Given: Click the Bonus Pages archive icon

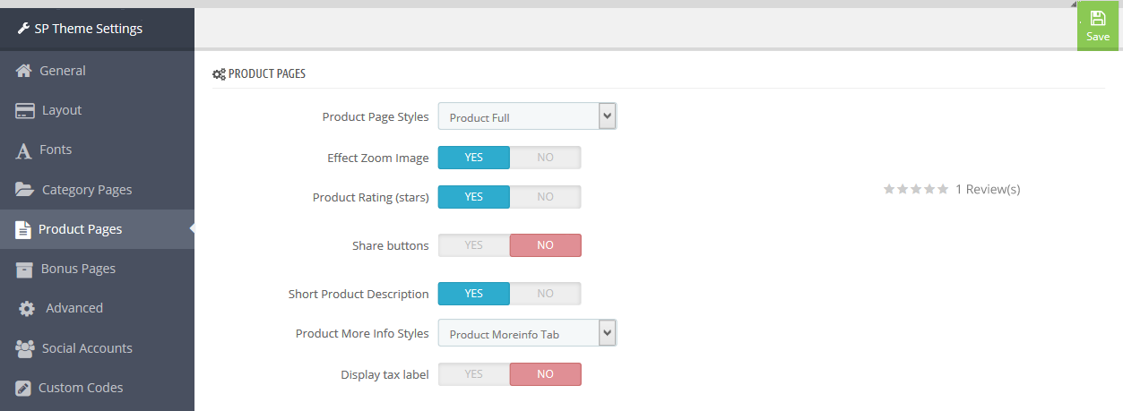Looking at the screenshot, I should pyautogui.click(x=24, y=269).
